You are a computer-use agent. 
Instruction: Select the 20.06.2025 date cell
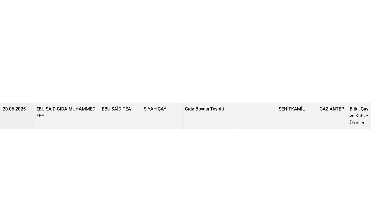[16, 116]
